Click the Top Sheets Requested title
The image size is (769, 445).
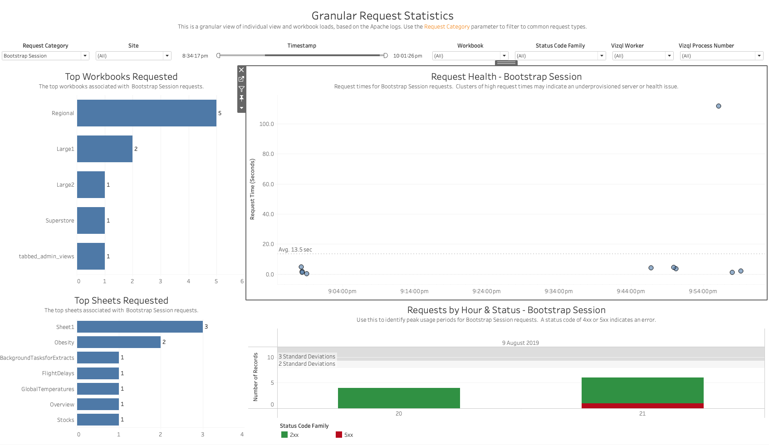(121, 300)
